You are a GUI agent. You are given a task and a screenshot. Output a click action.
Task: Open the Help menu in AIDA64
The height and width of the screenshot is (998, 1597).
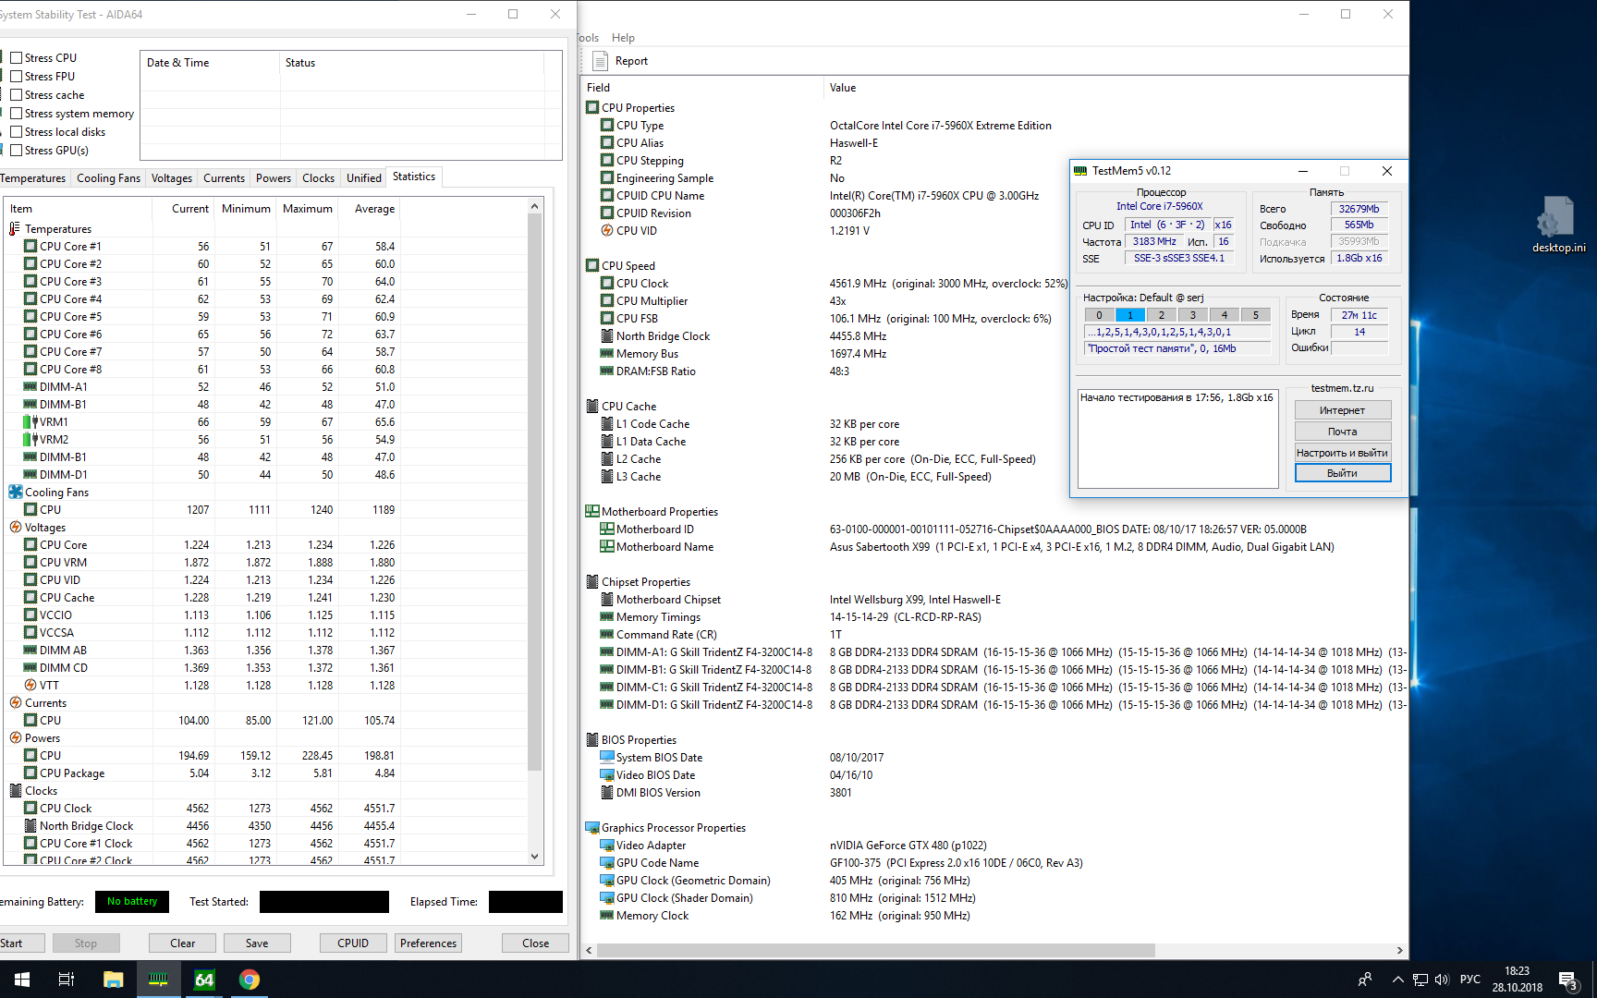[x=623, y=38]
